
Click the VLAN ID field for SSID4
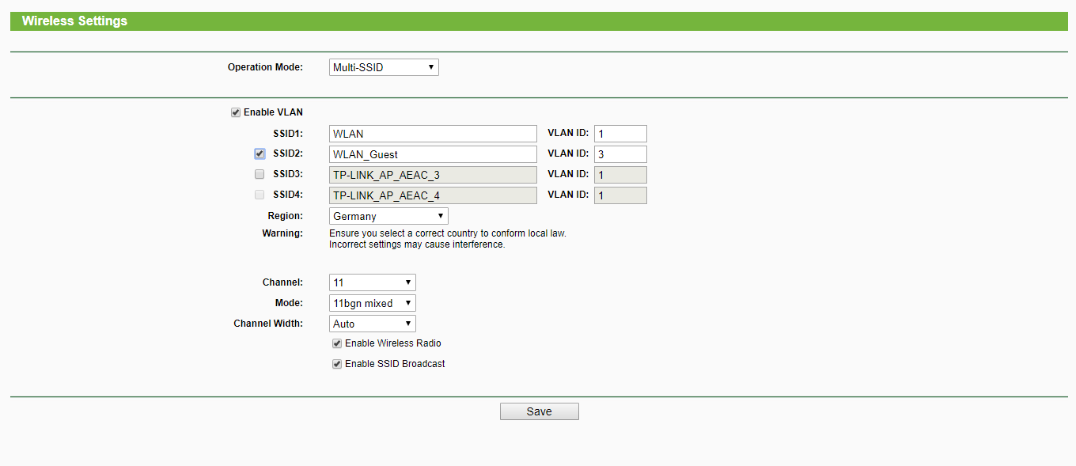[x=620, y=195]
